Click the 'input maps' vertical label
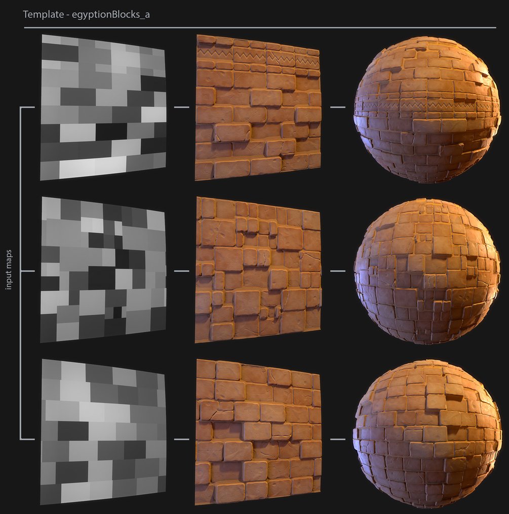This screenshot has width=509, height=514. [x=9, y=270]
